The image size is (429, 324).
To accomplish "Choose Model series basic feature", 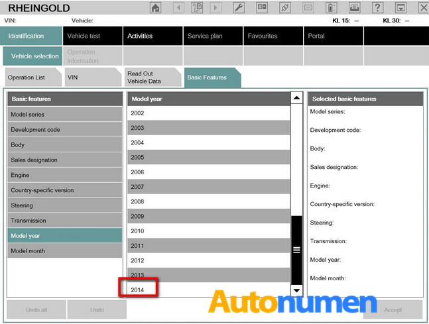I will [65, 114].
